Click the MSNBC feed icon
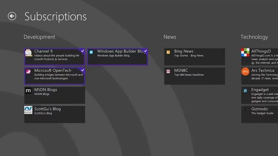The image size is (278, 156). [168, 71]
